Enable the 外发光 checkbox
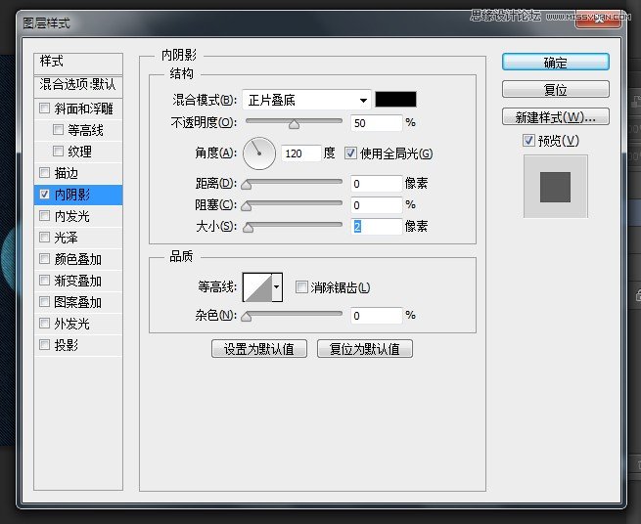The image size is (641, 524). click(x=44, y=324)
